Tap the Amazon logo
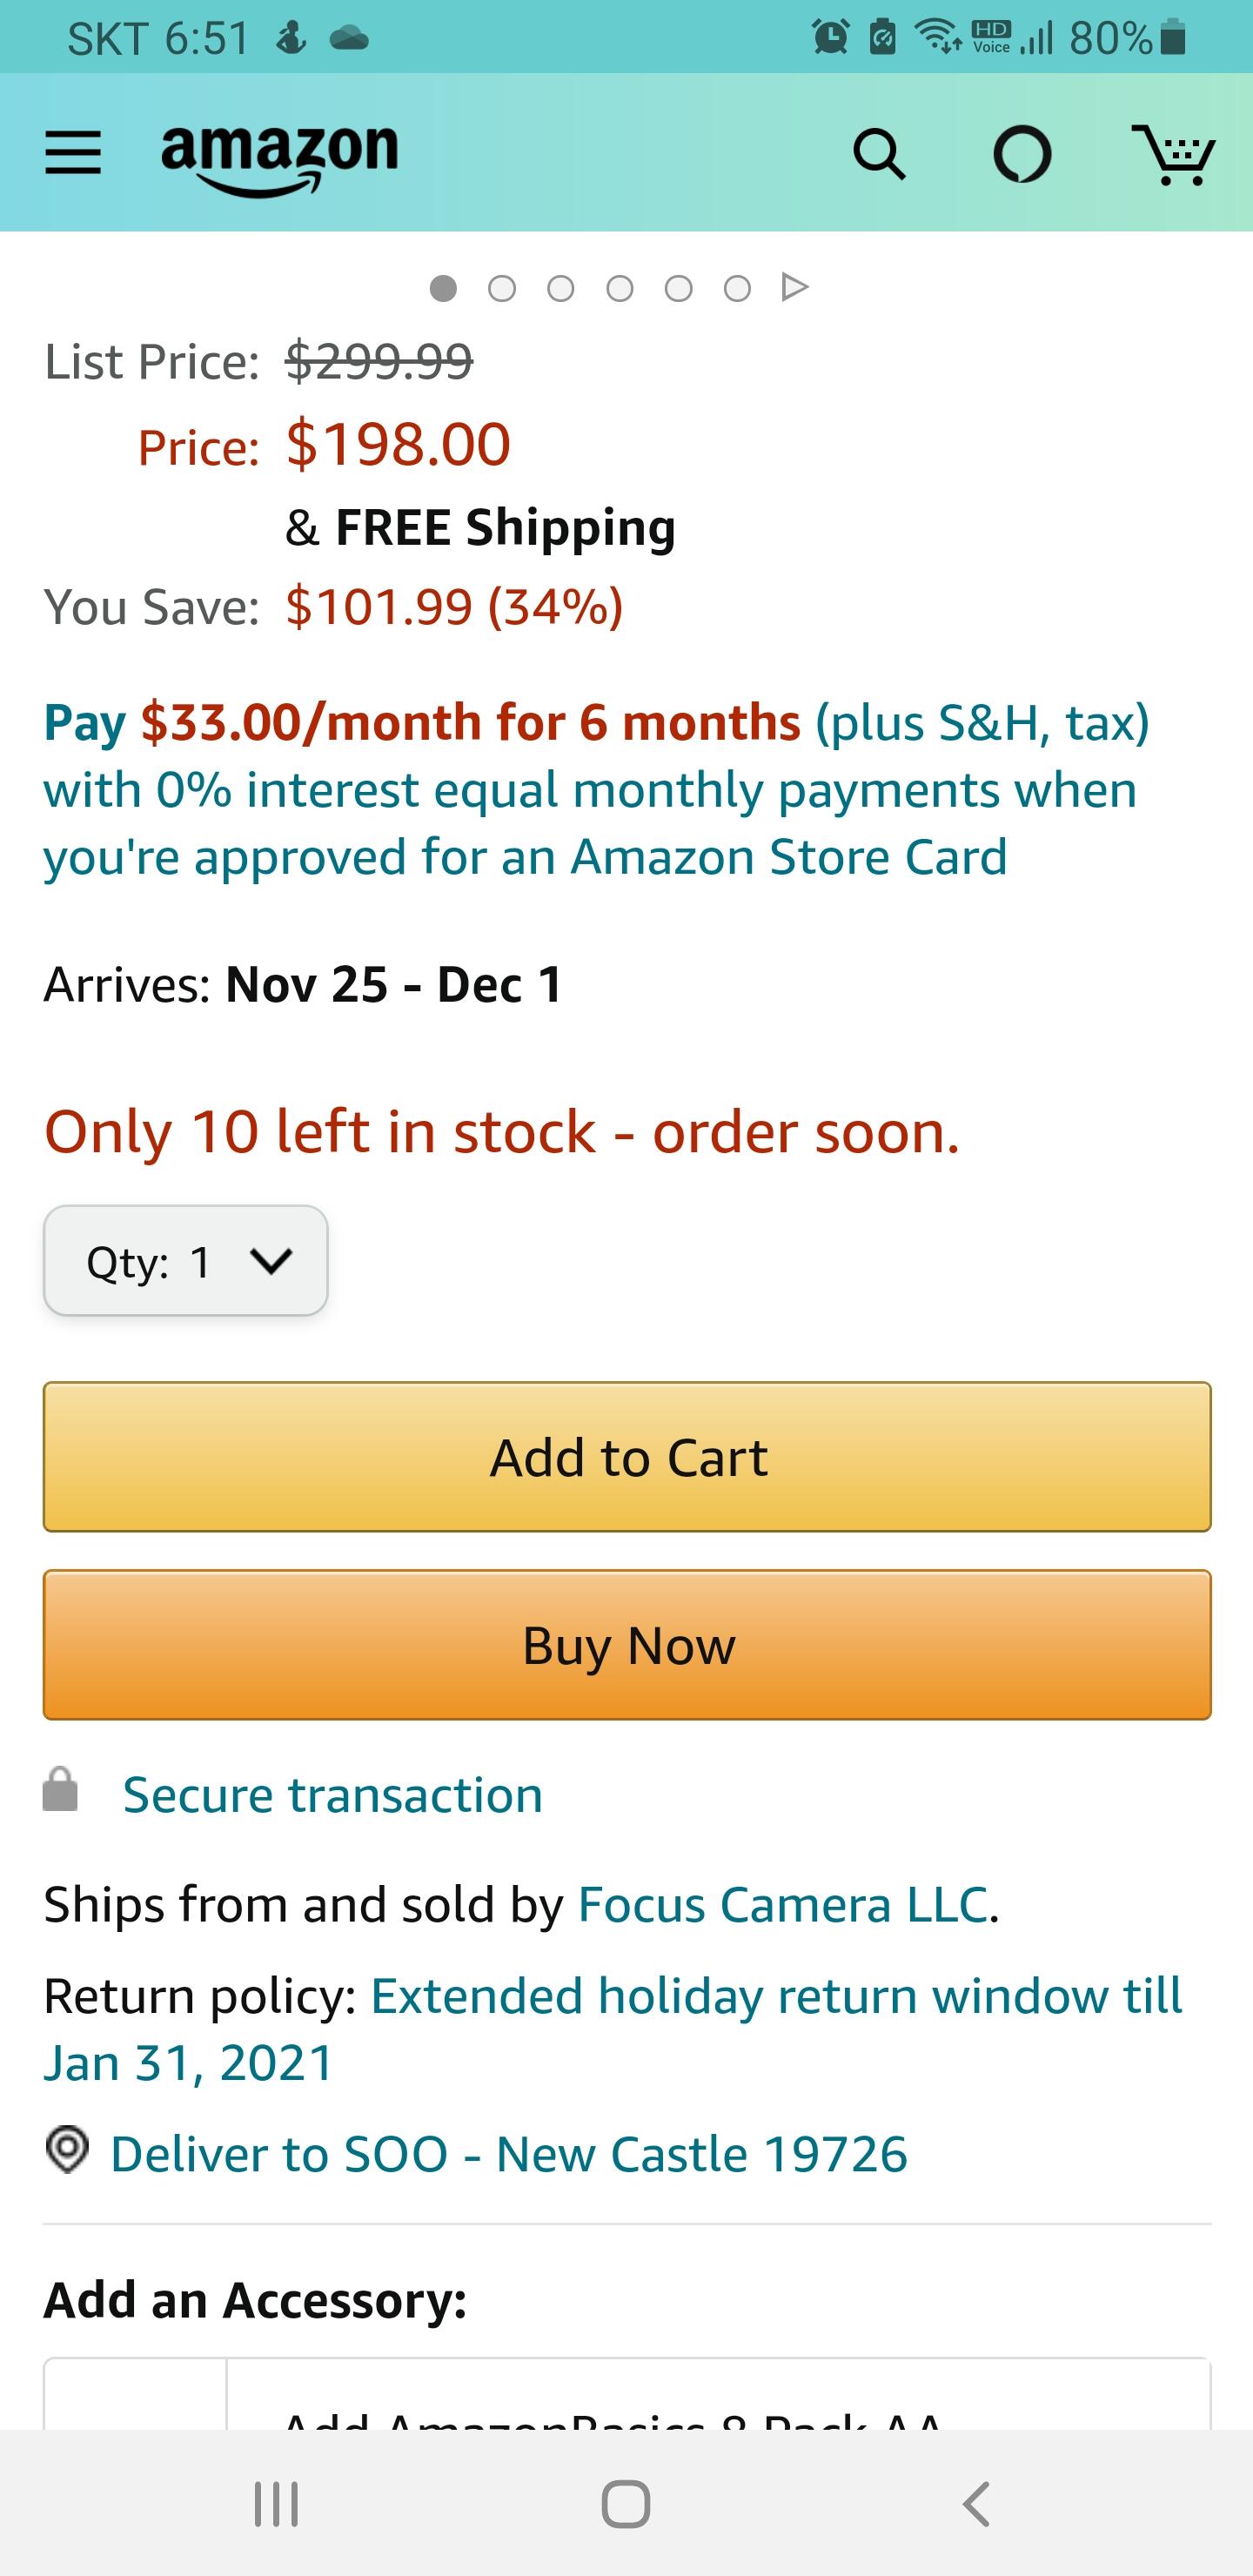The height and width of the screenshot is (2576, 1253). coord(279,155)
